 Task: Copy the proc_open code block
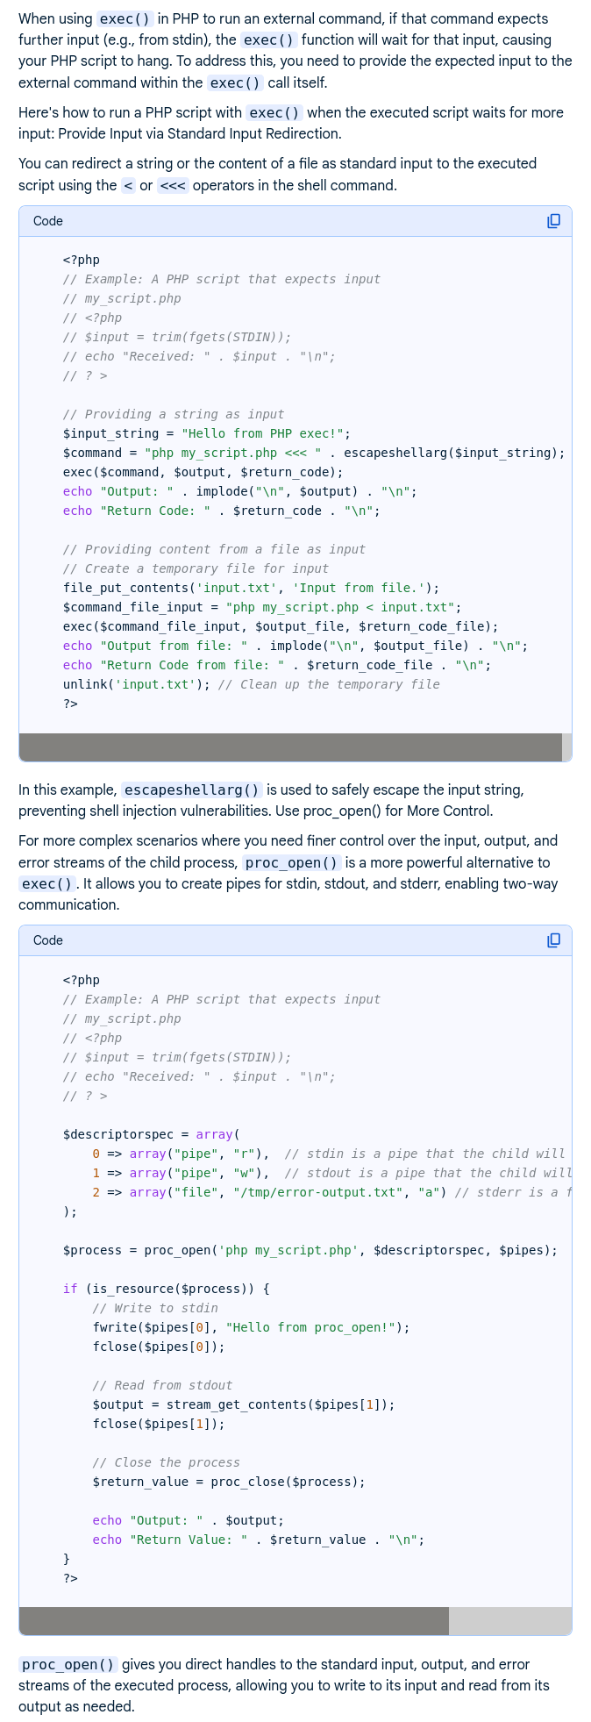[553, 940]
